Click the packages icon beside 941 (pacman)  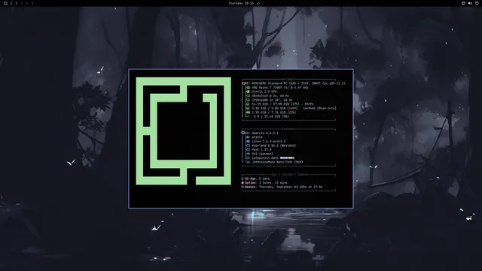tap(248, 154)
